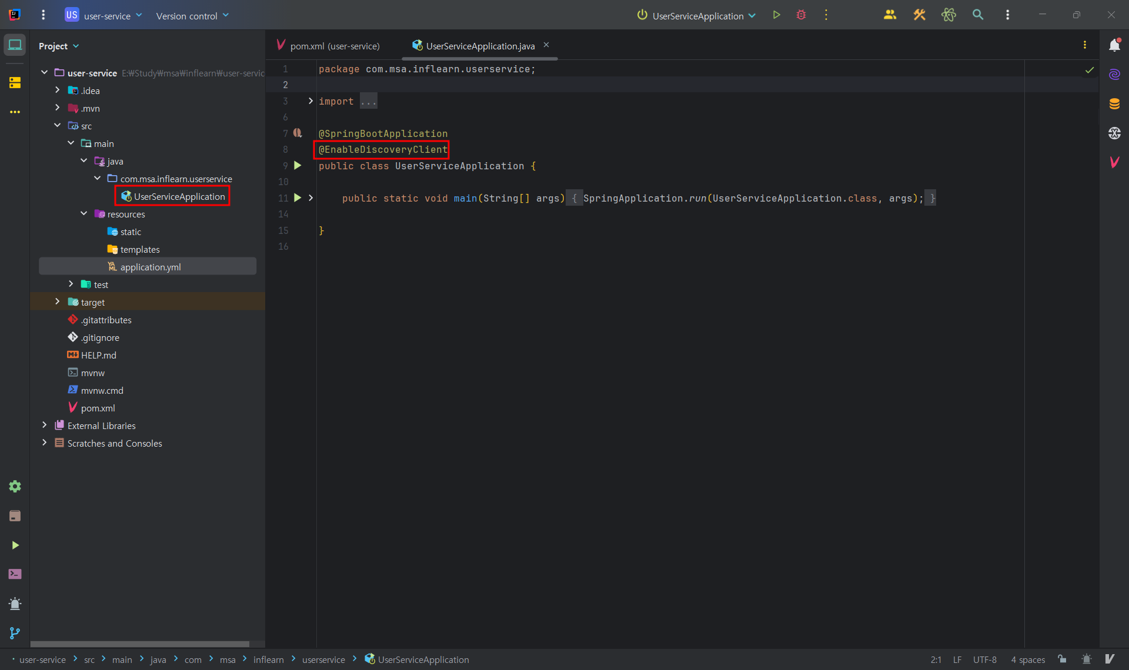Open the Structure tool window icon
This screenshot has width=1129, height=670.
15,83
